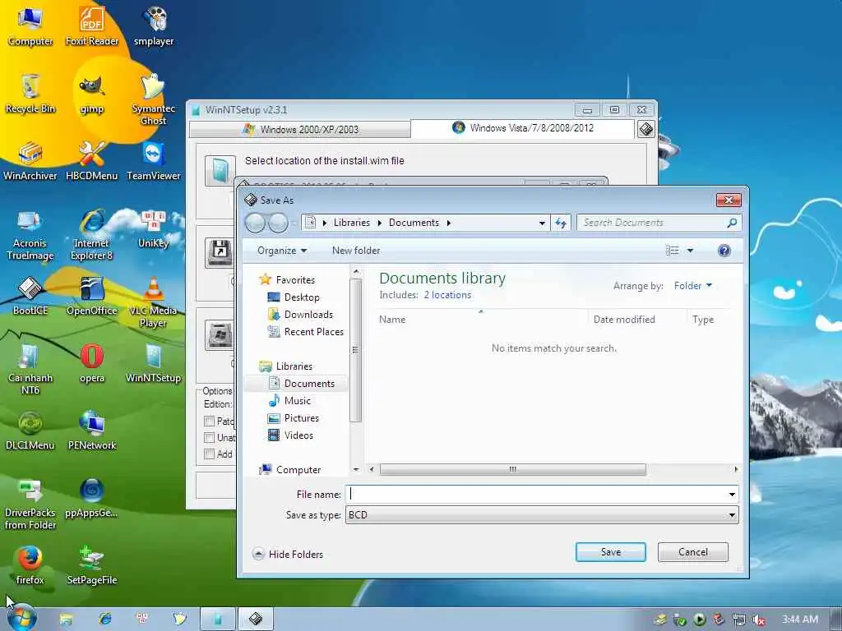The image size is (842, 631).
Task: Open Recent Places in navigation pane
Action: click(x=305, y=332)
